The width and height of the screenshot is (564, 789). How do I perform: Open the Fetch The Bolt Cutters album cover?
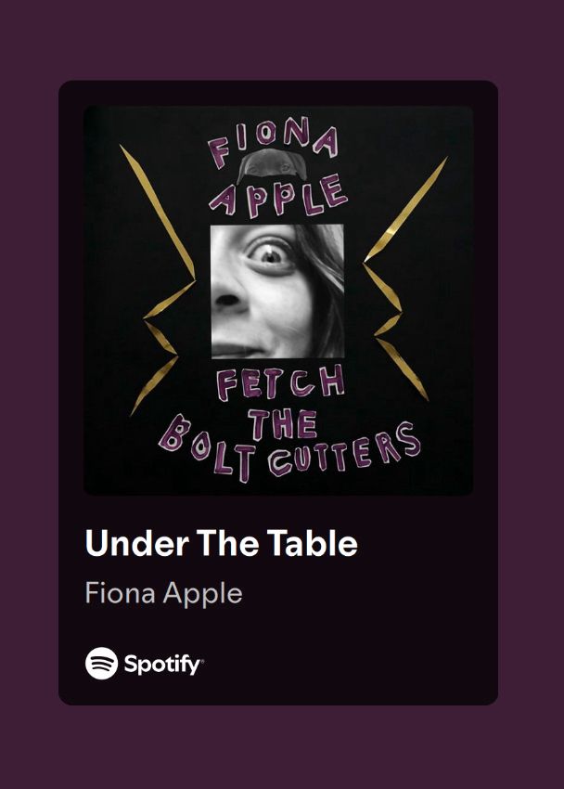click(x=278, y=301)
